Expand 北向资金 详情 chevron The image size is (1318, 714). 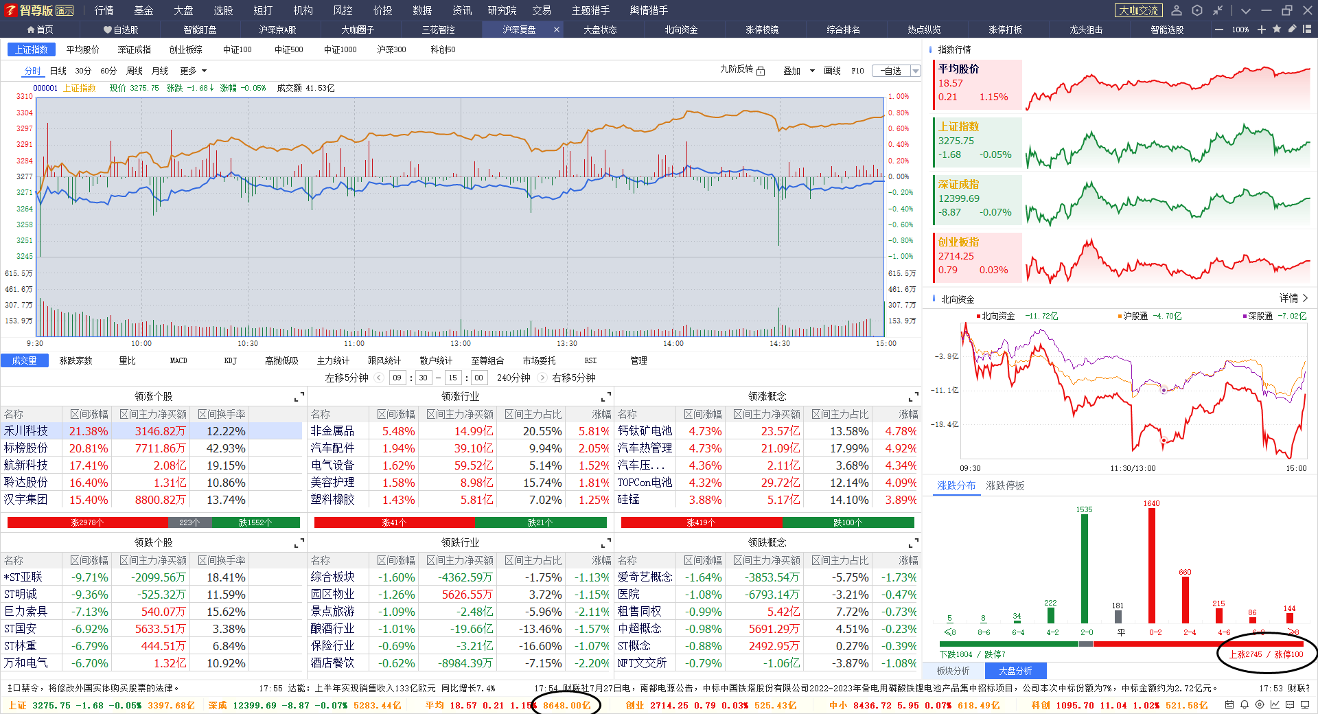(1305, 298)
